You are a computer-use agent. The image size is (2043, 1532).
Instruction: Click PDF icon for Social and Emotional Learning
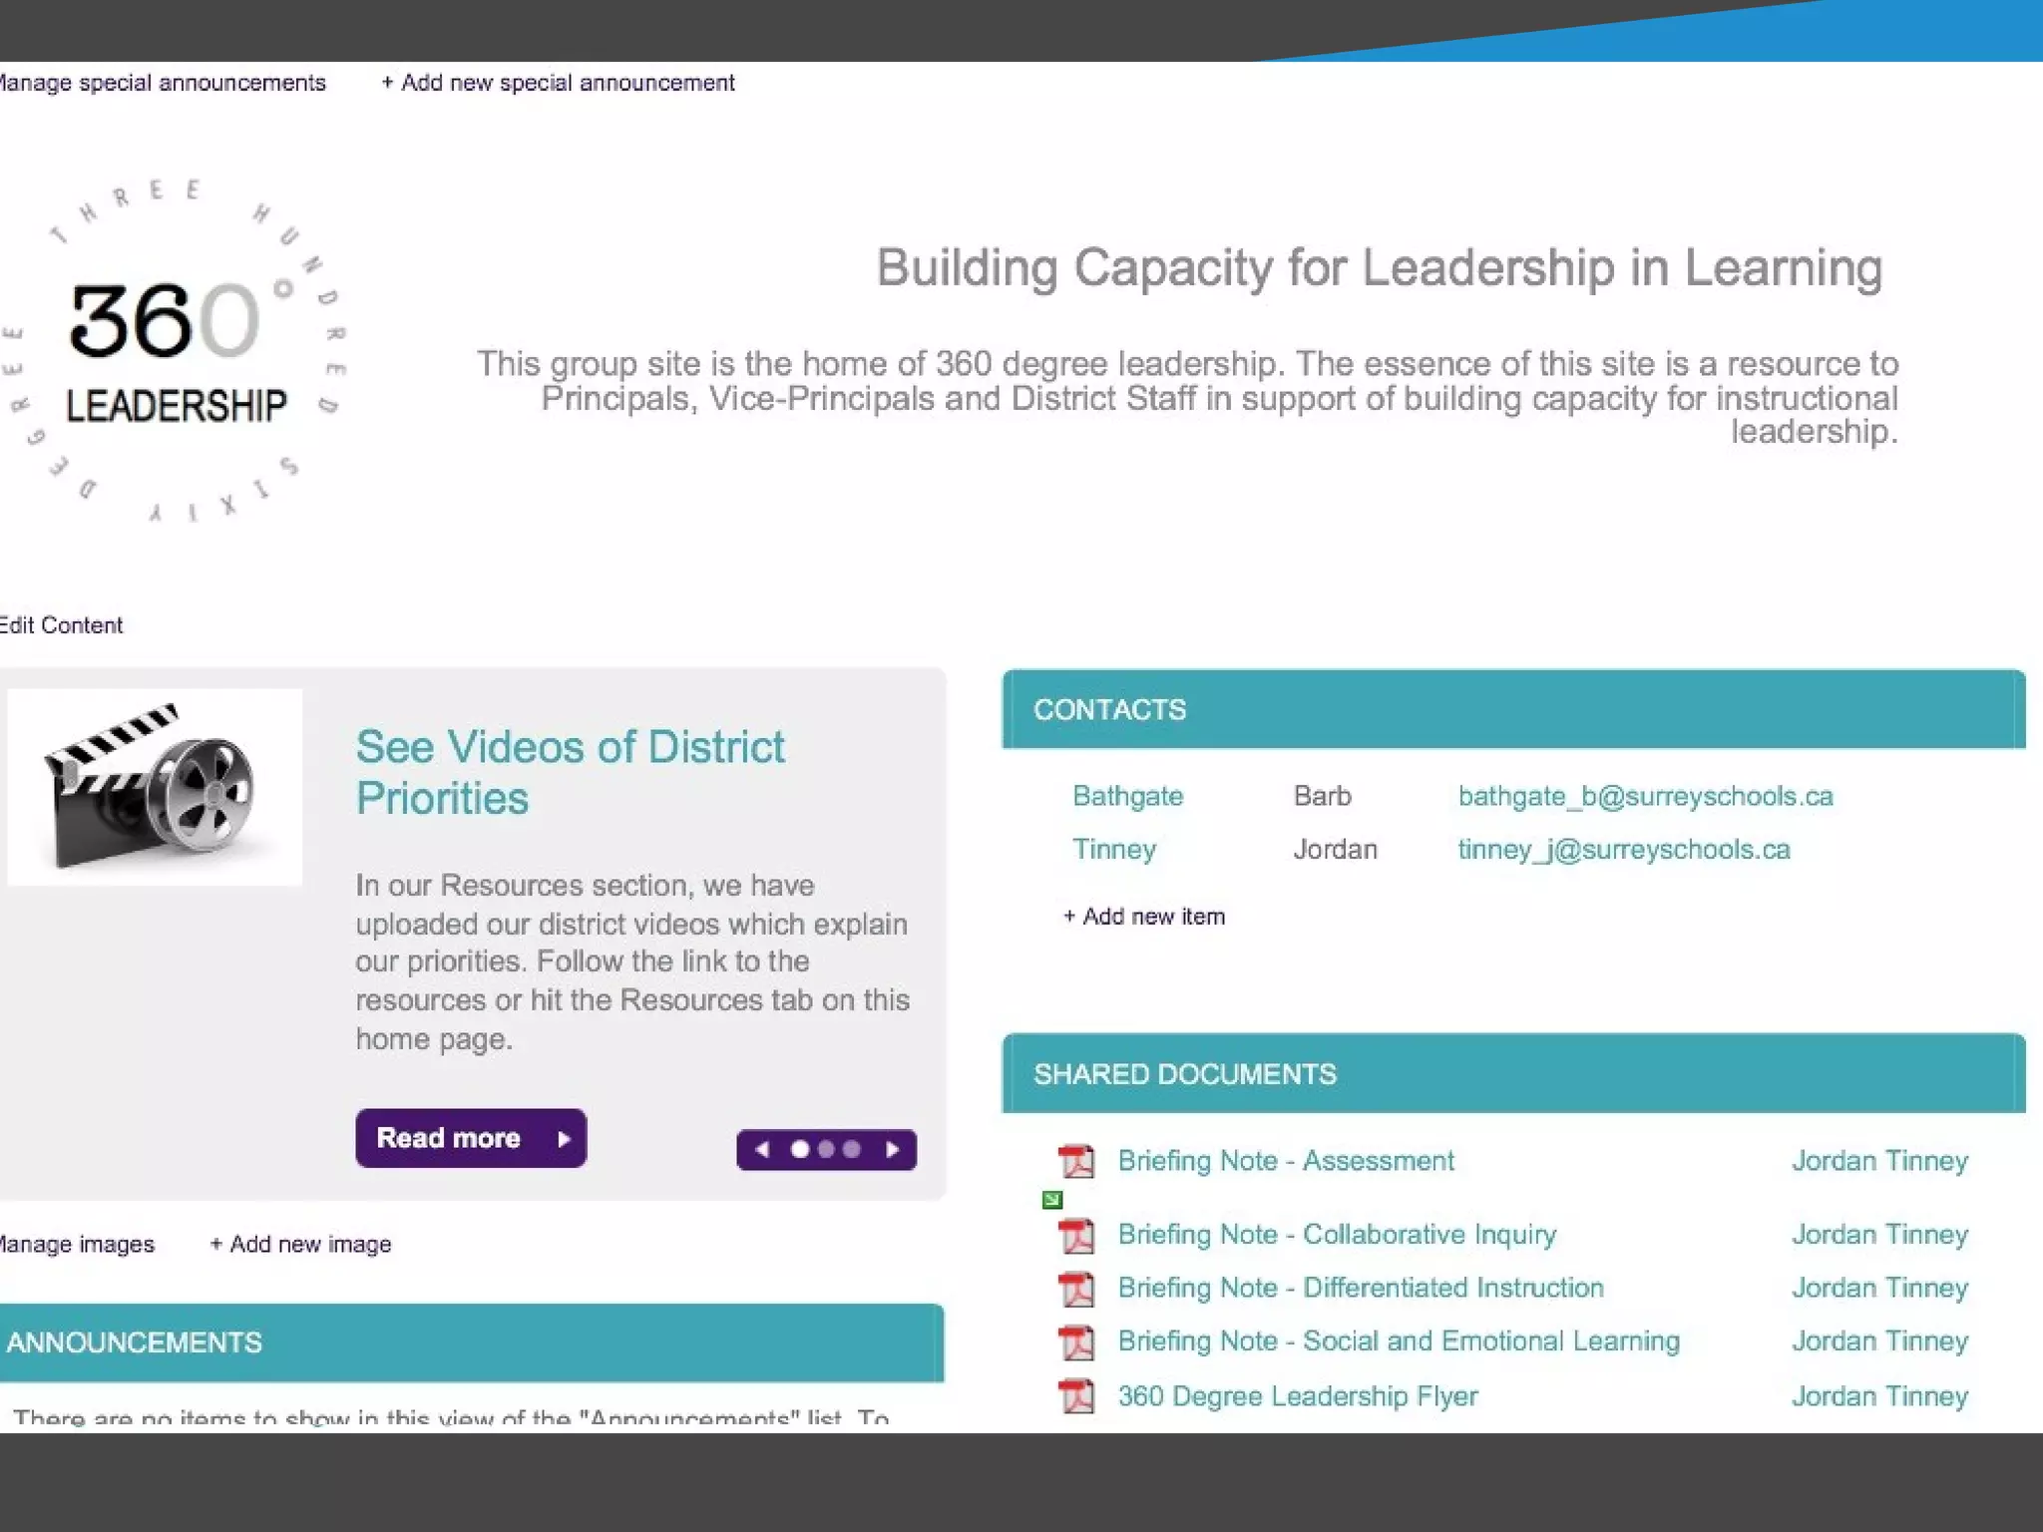click(1075, 1342)
